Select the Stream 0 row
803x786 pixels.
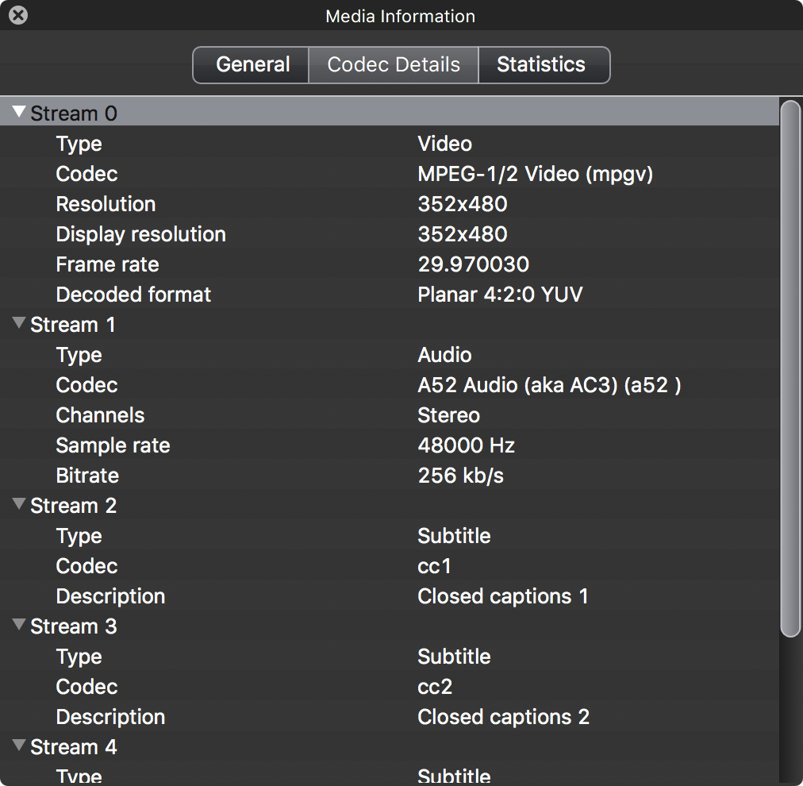tap(74, 114)
